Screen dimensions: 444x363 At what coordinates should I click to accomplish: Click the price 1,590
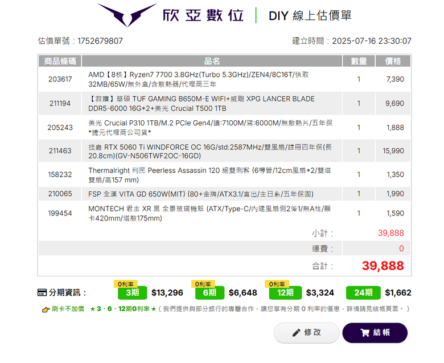tap(395, 213)
